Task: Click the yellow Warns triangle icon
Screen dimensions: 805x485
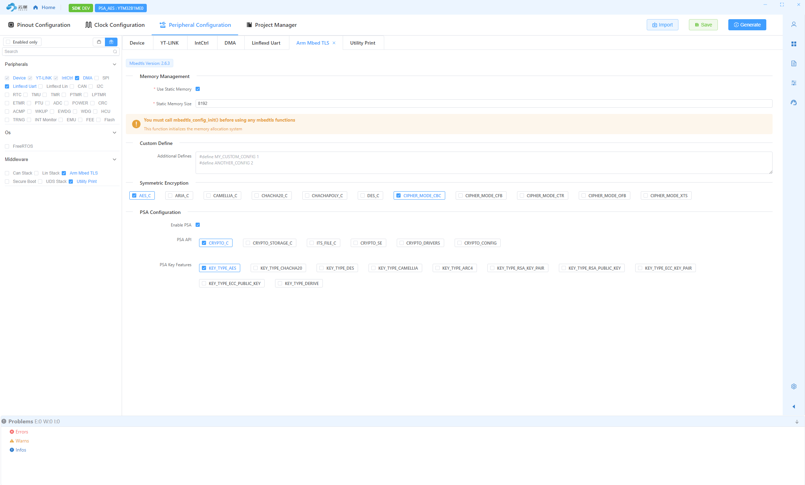Action: click(12, 441)
